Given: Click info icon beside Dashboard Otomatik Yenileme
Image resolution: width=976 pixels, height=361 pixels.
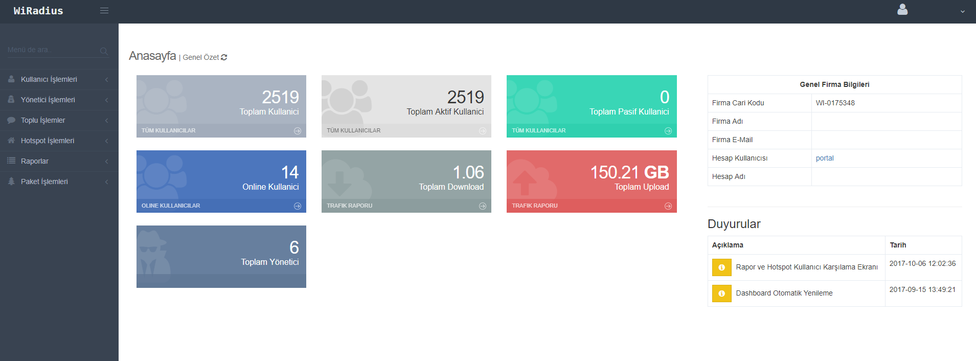Looking at the screenshot, I should 721,294.
